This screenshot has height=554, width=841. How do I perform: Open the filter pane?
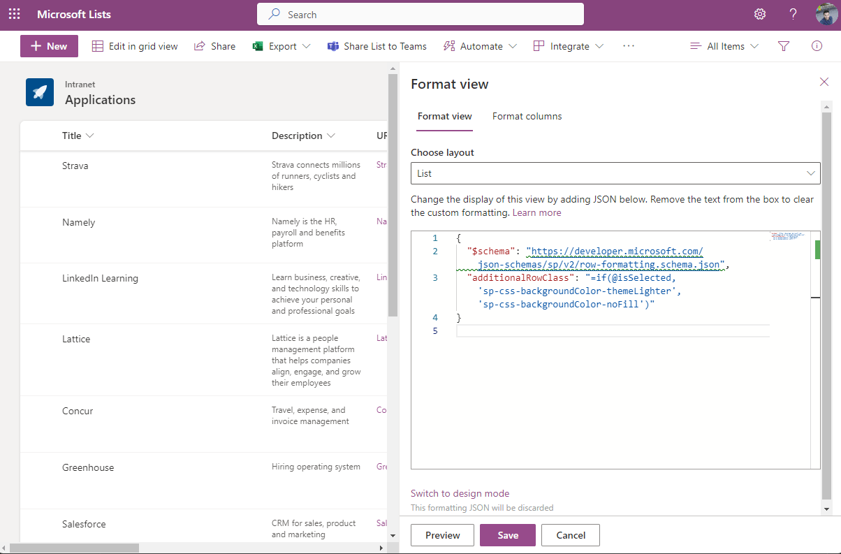[783, 46]
